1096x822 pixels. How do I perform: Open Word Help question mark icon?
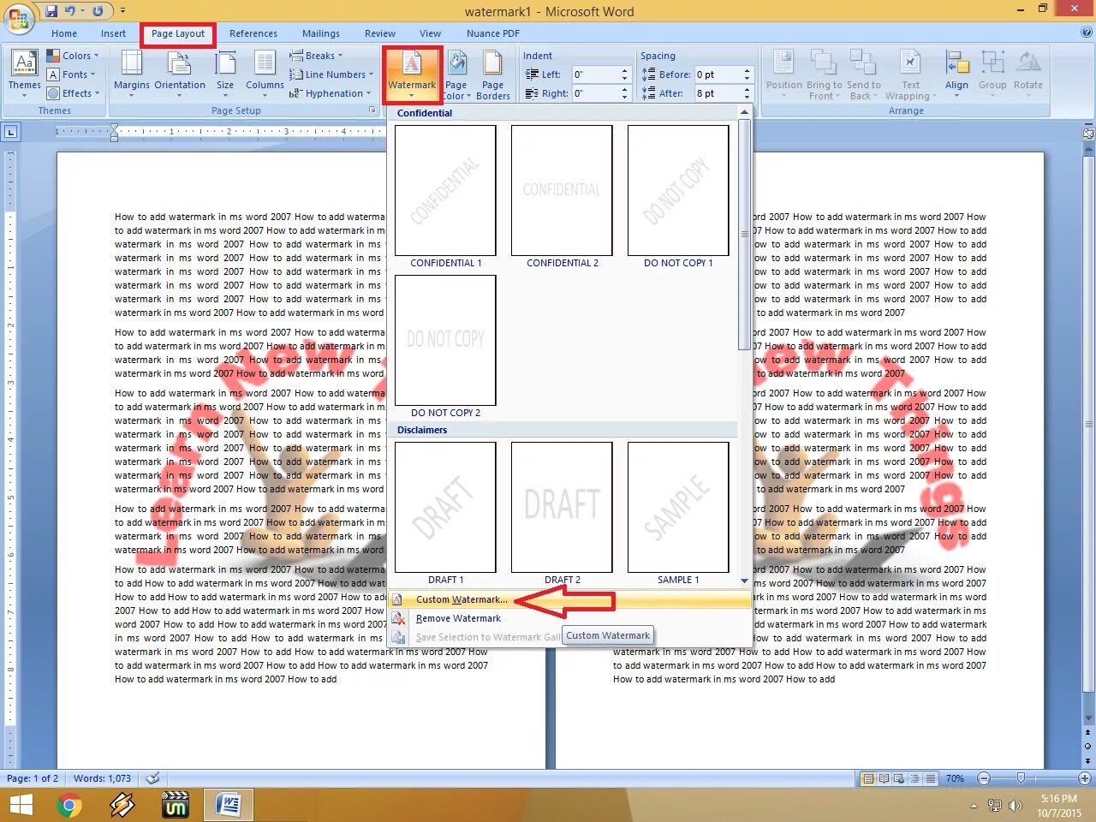[x=1087, y=33]
